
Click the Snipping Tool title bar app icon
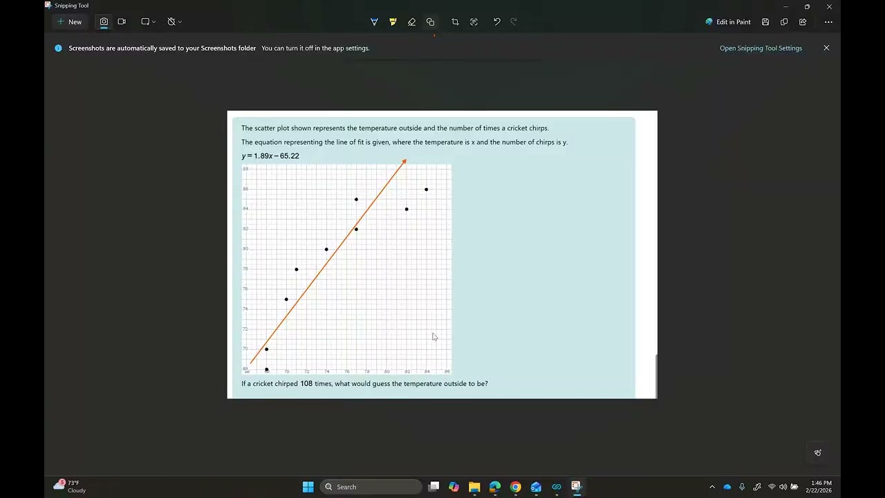(x=48, y=6)
